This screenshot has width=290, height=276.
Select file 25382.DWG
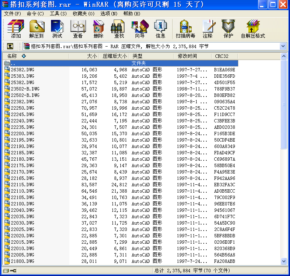[x=23, y=82]
